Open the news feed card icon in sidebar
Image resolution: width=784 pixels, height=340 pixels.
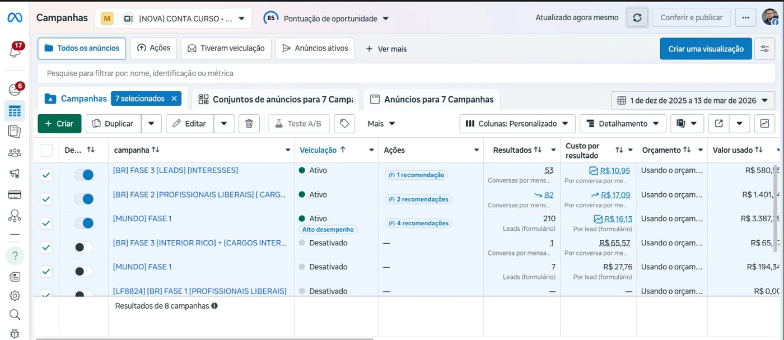15,277
